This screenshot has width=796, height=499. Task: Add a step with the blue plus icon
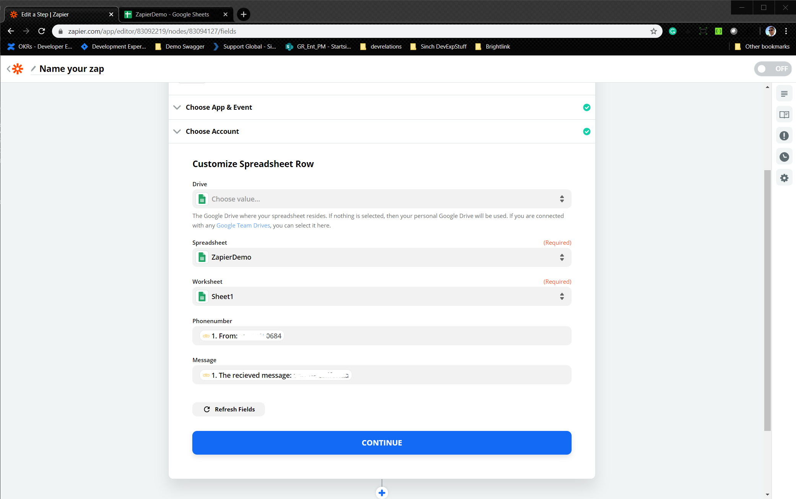(382, 492)
